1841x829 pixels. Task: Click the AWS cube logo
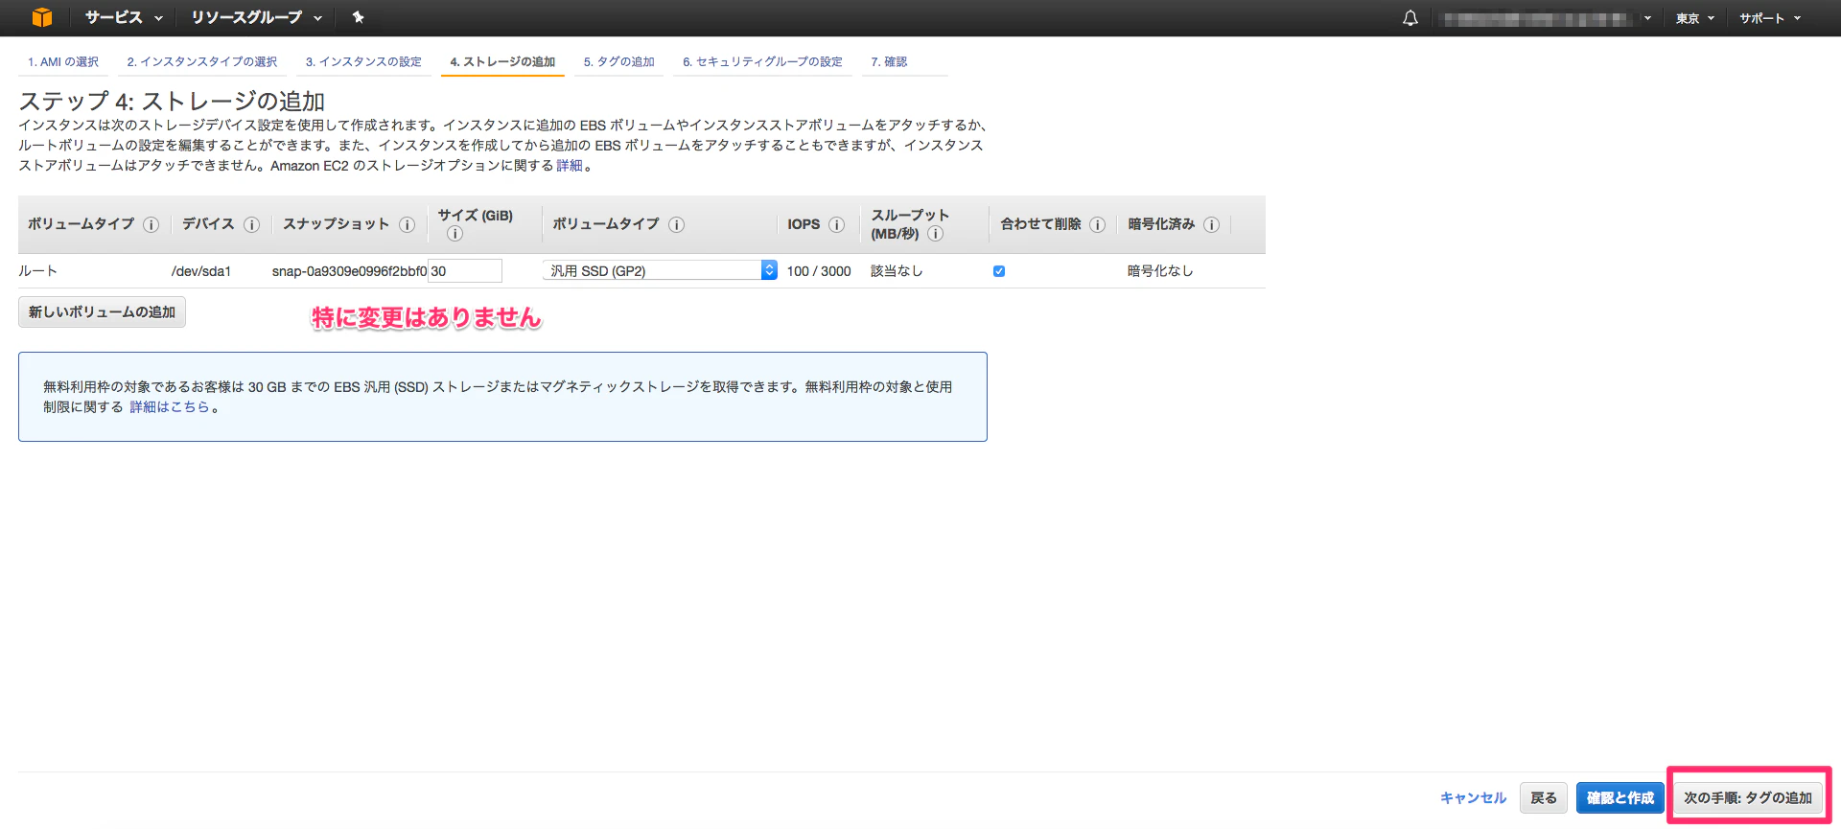42,17
